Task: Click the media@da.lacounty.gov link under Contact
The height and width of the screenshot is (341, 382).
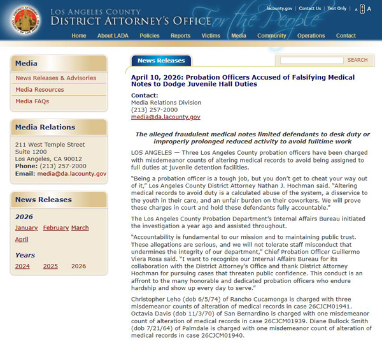Action: click(166, 117)
